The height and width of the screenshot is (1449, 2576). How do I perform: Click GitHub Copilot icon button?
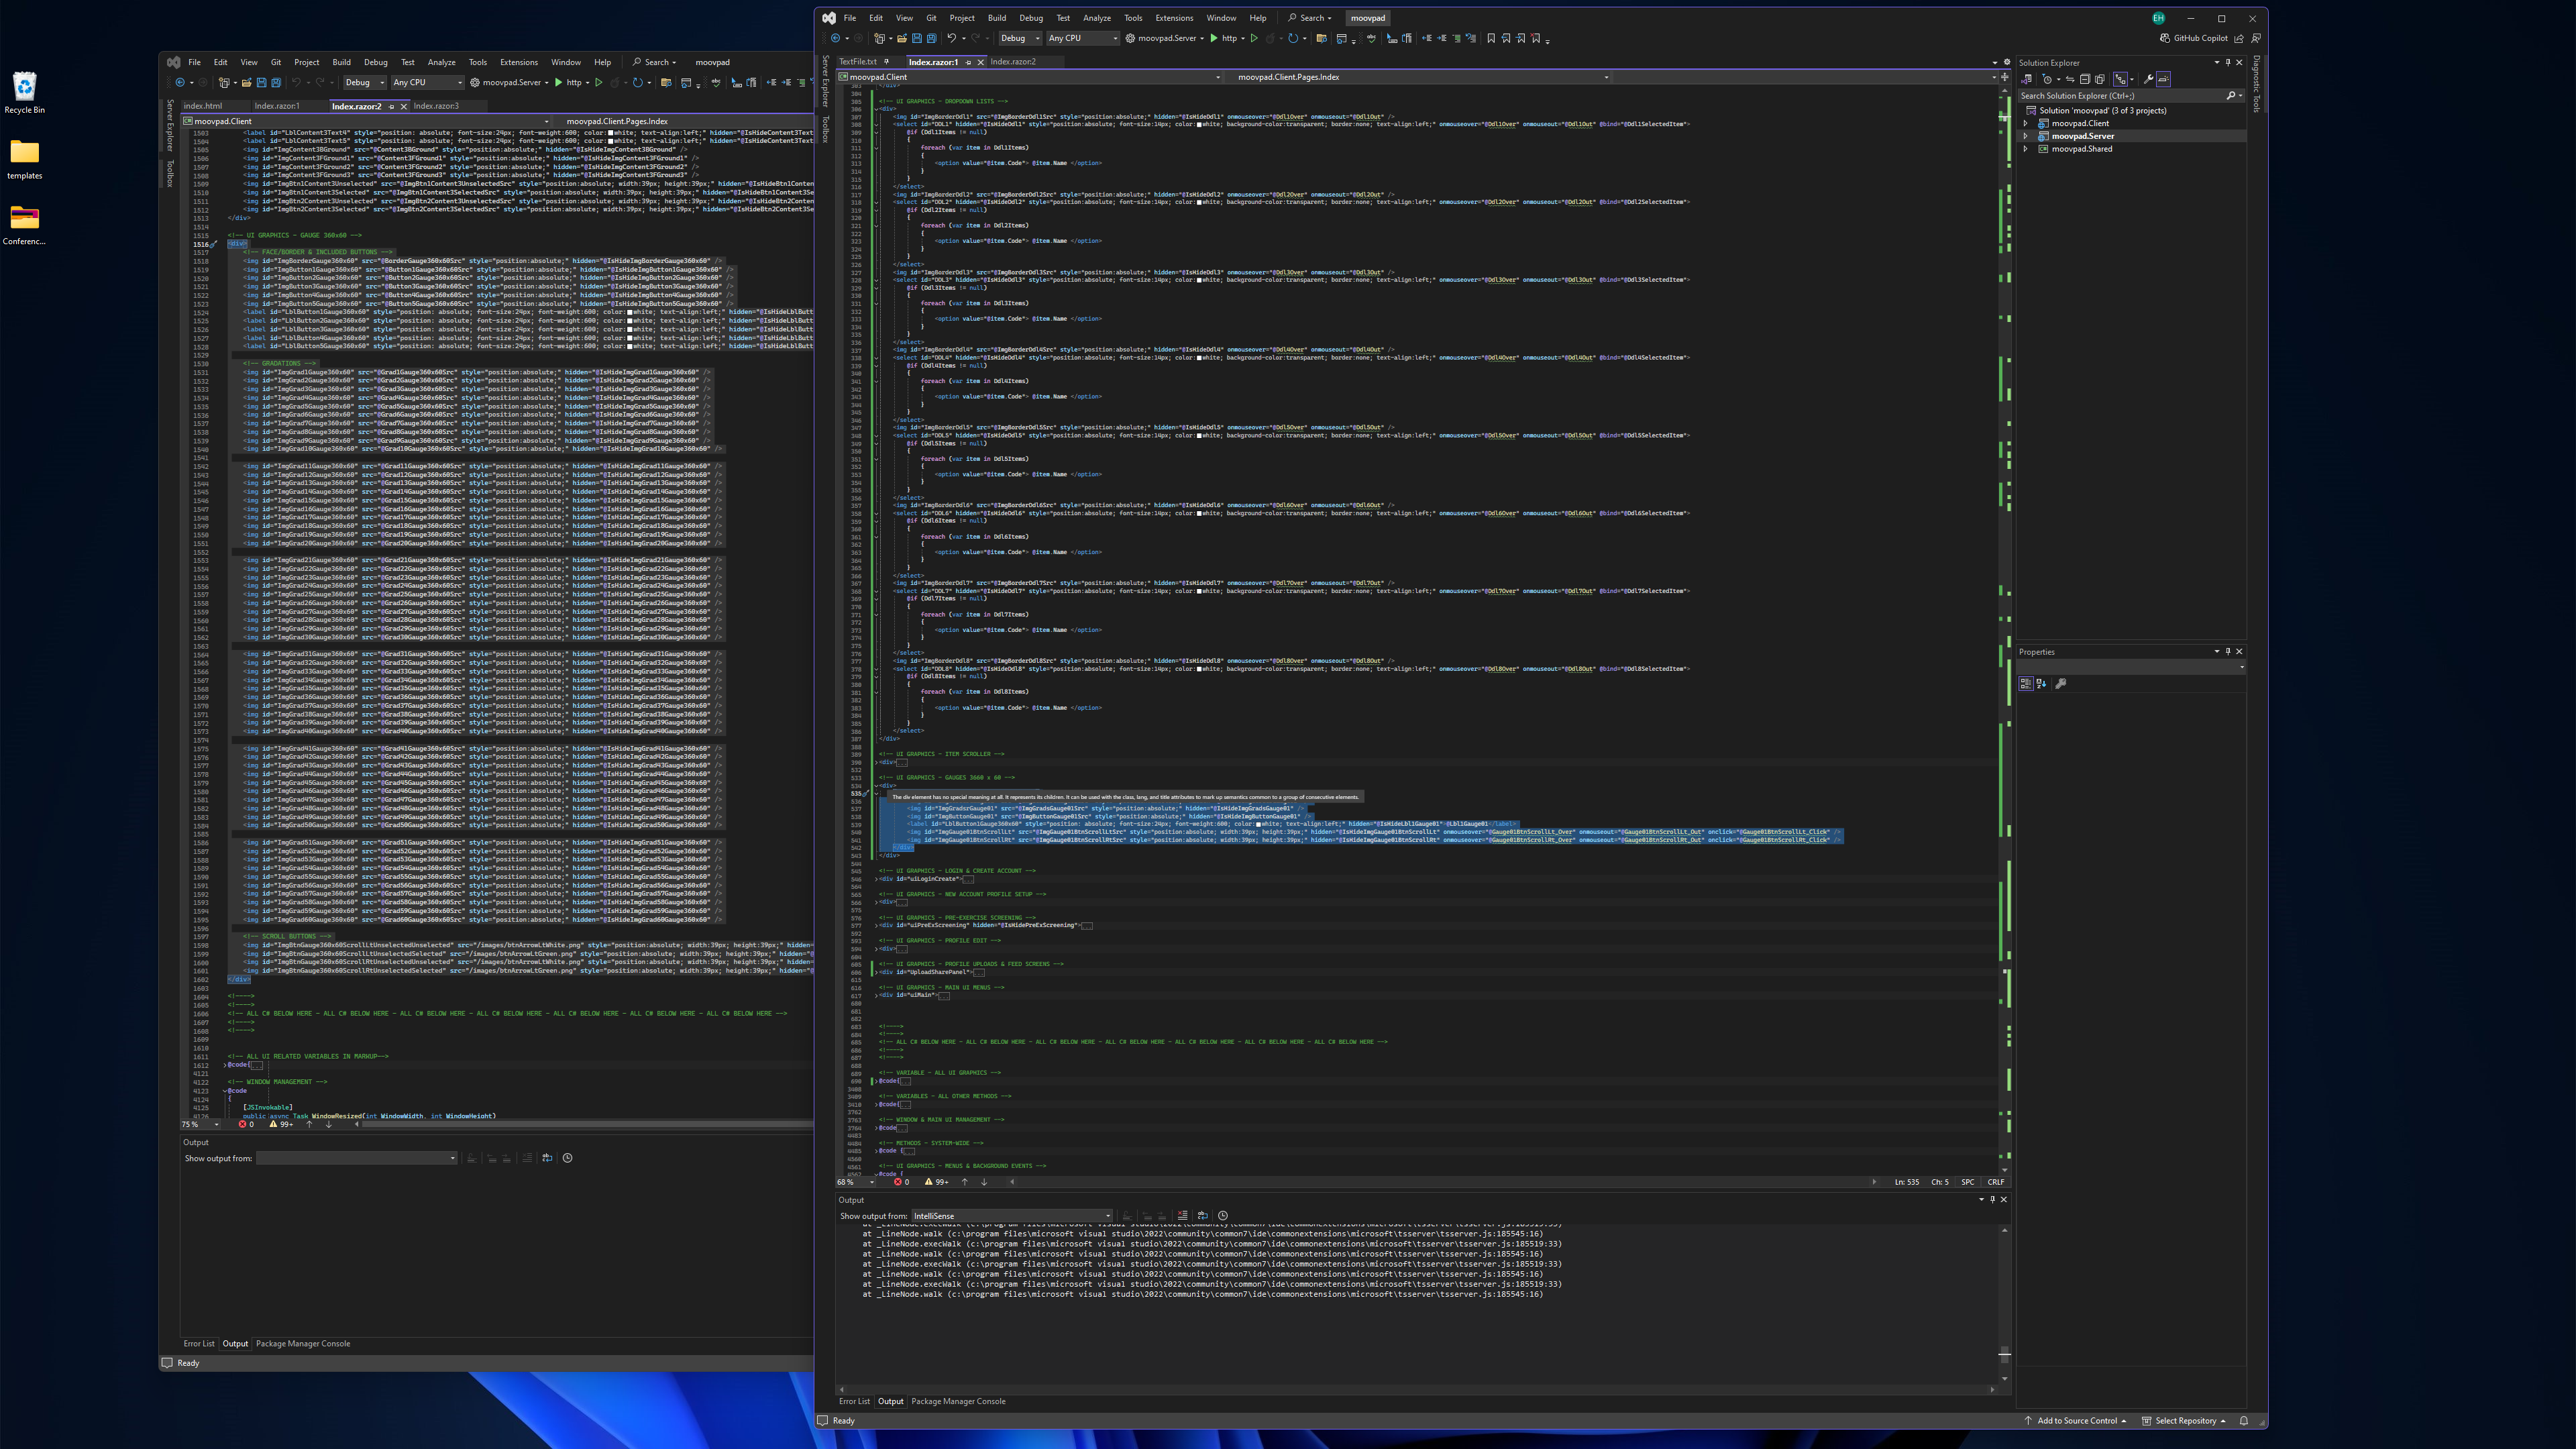tap(2193, 38)
